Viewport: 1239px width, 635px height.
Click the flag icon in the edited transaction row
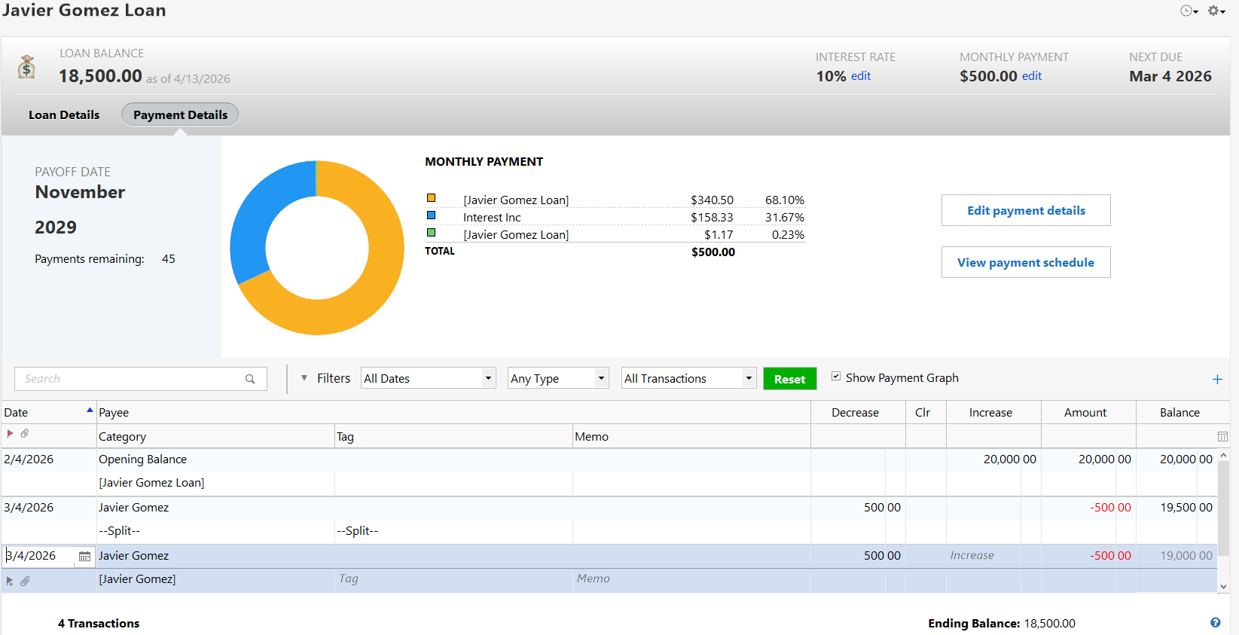(10, 581)
